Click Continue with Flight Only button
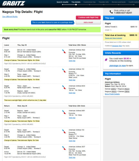Screen dimensions: 139x161 [x=88, y=17]
